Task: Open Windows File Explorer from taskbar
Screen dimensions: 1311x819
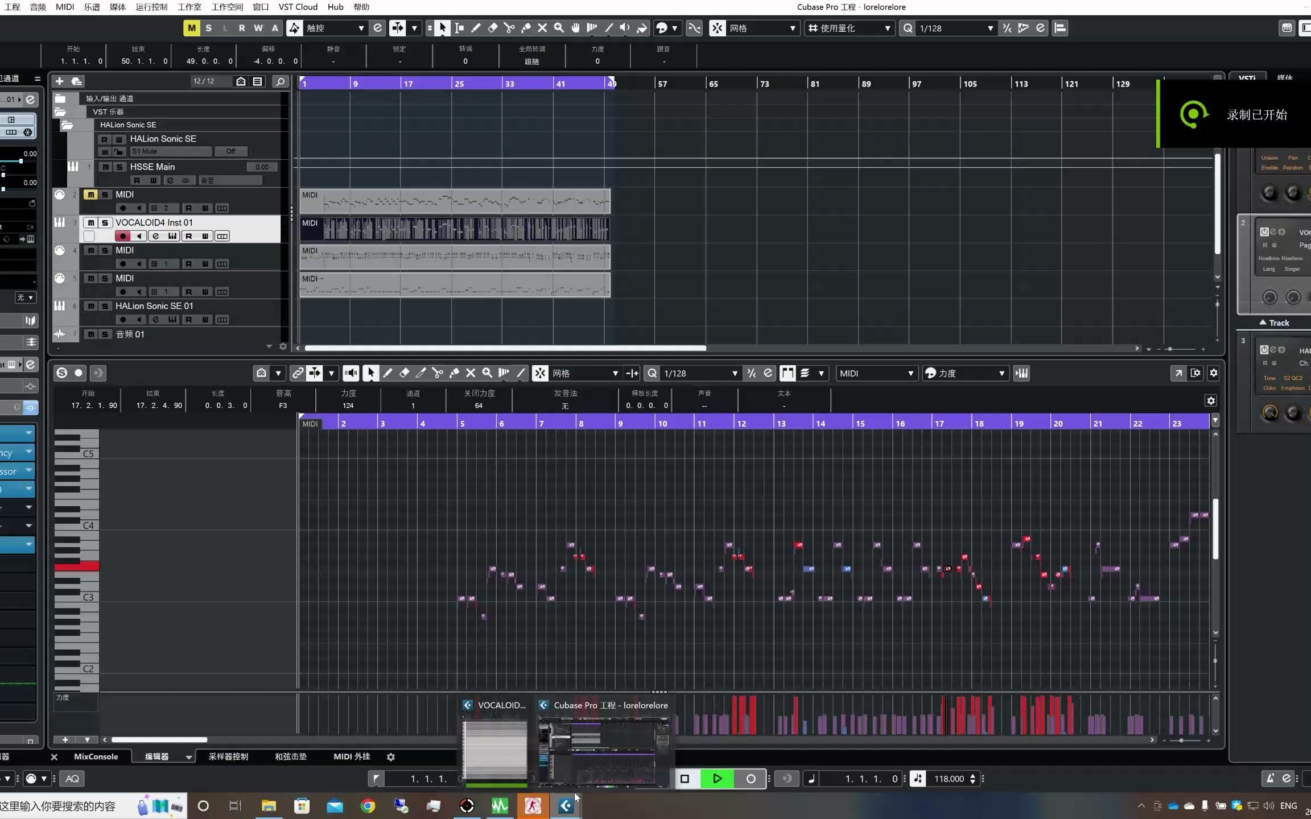Action: pos(269,806)
